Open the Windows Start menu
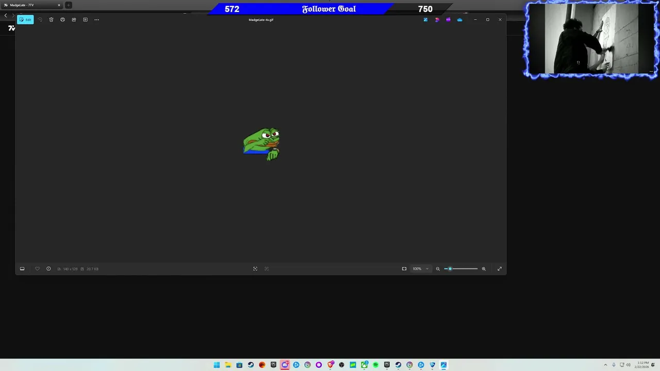The width and height of the screenshot is (660, 371). (x=217, y=365)
